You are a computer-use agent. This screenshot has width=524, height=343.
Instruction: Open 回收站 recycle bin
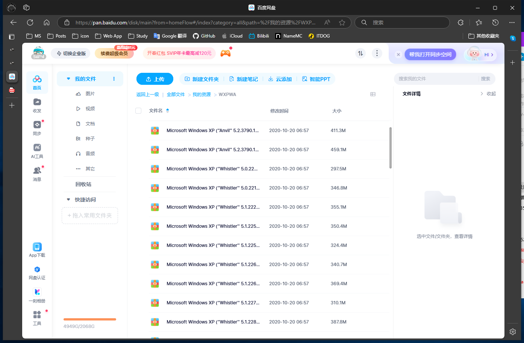pyautogui.click(x=83, y=184)
